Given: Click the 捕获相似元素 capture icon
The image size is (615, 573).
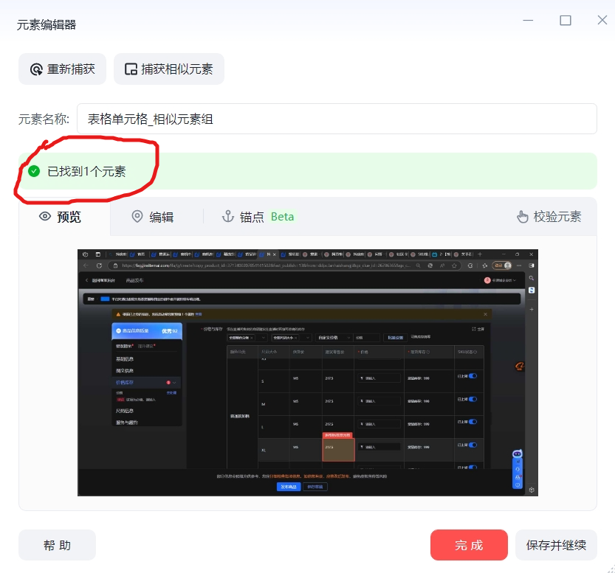Looking at the screenshot, I should coord(131,69).
